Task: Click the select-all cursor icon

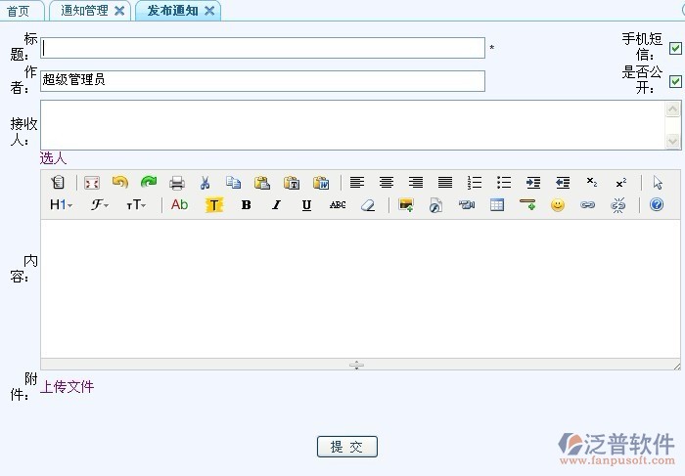Action: [658, 183]
